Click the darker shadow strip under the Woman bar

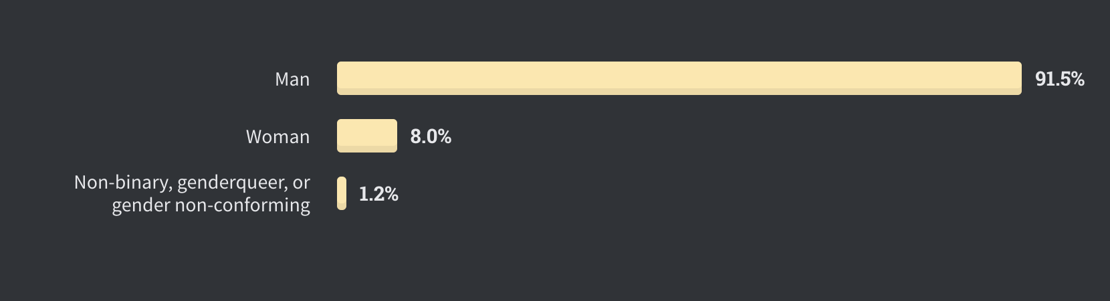click(x=367, y=149)
